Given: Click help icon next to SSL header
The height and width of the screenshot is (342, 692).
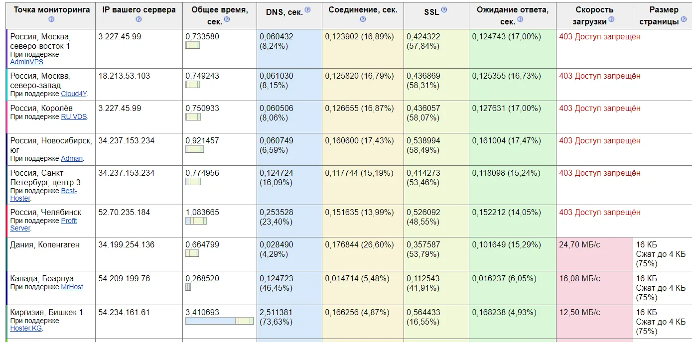Looking at the screenshot, I should (x=444, y=10).
